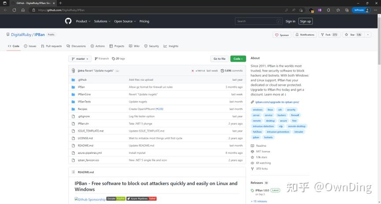Image resolution: width=381 pixels, height=204 pixels.
Task: Click the Recipes folder icon
Action: click(73, 109)
